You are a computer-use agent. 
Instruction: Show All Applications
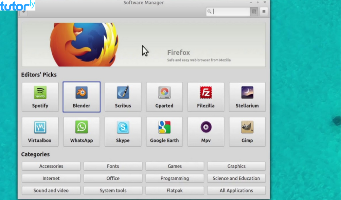point(236,191)
